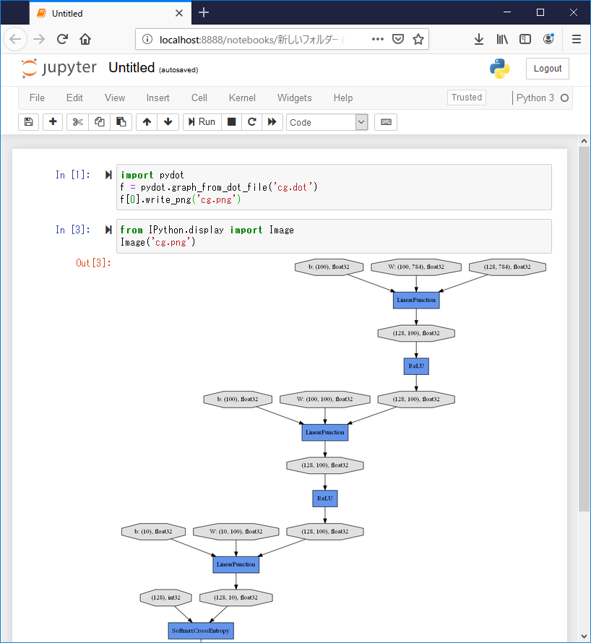Click the Trusted notebook indicator
The image size is (591, 643).
(x=467, y=98)
